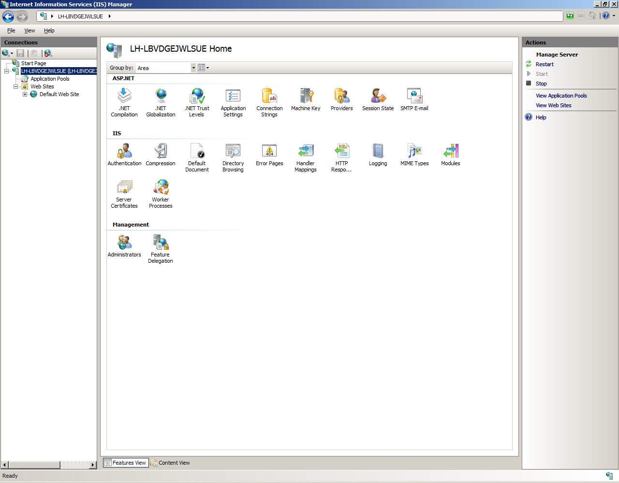Open .NET Compilation feature
This screenshot has width=619, height=483.
124,102
